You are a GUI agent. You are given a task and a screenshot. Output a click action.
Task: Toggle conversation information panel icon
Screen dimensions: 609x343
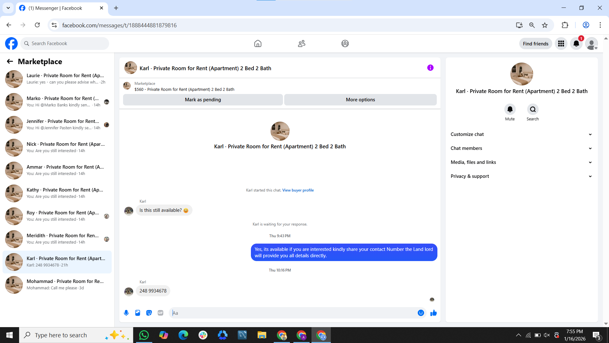[x=430, y=68]
